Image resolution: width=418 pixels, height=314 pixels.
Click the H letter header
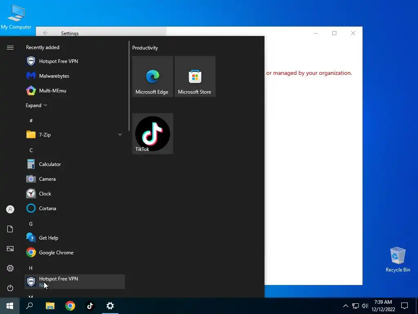[x=31, y=268]
